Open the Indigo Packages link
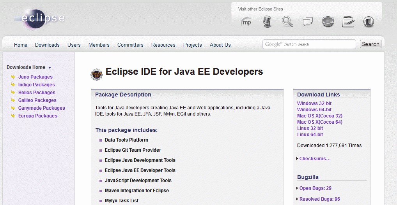The image size is (397, 205). point(36,85)
